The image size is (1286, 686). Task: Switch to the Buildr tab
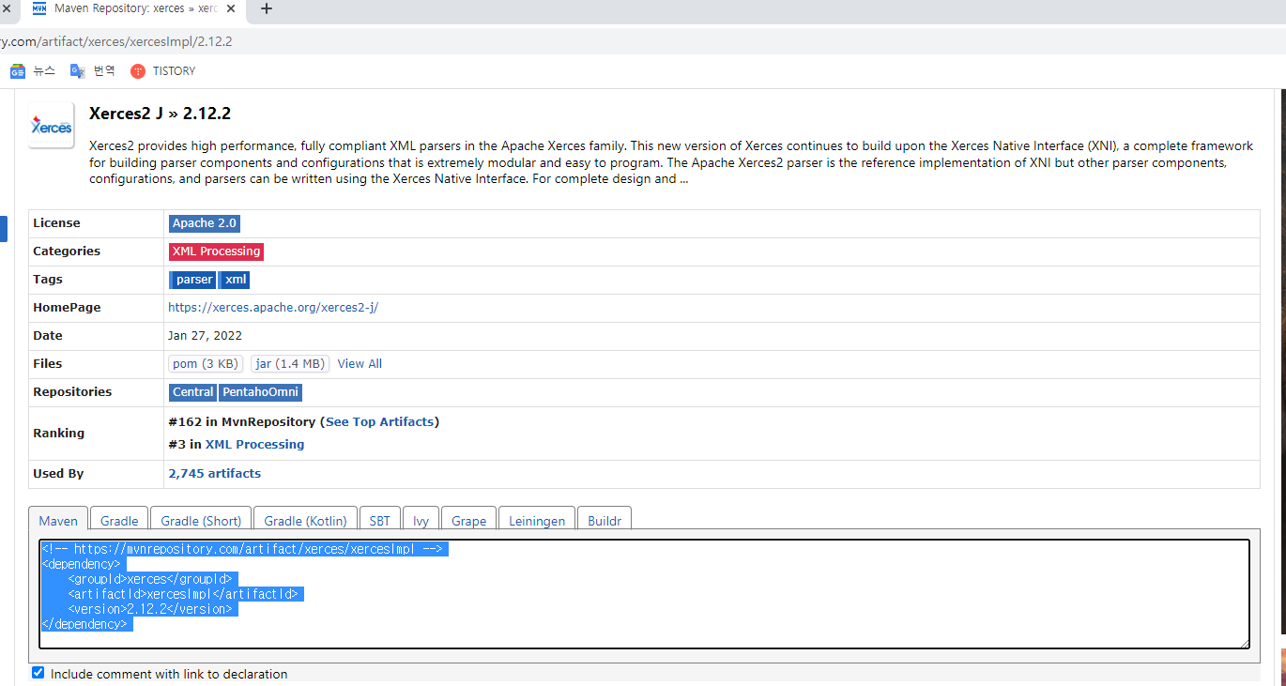click(x=605, y=521)
